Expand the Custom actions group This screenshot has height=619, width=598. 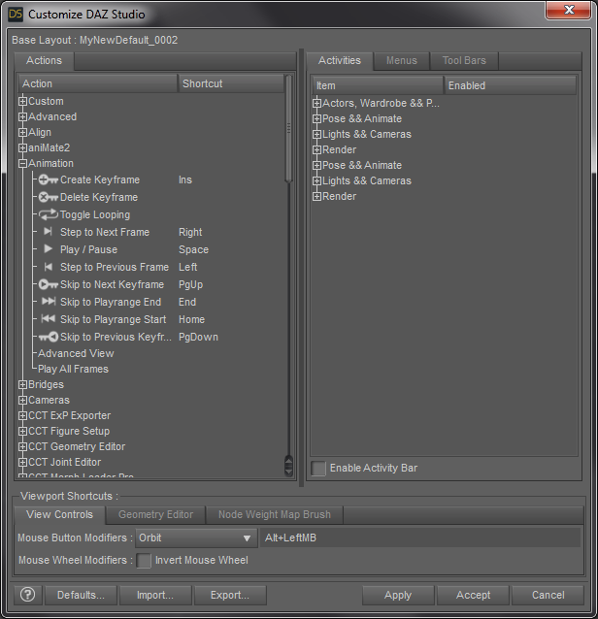[22, 102]
